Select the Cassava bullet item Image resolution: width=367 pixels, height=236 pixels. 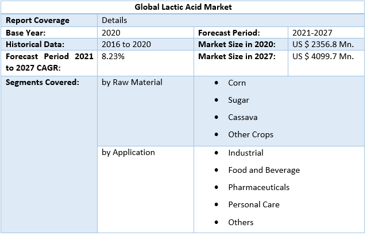(242, 117)
